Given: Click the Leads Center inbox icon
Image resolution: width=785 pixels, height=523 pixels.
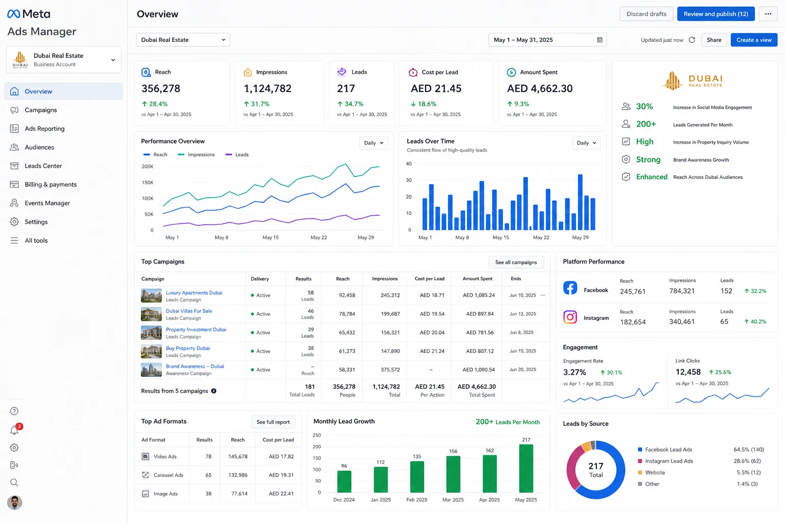Looking at the screenshot, I should tap(14, 166).
